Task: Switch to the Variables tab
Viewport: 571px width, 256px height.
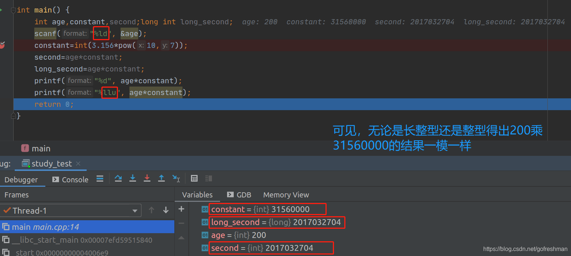Action: [x=197, y=195]
